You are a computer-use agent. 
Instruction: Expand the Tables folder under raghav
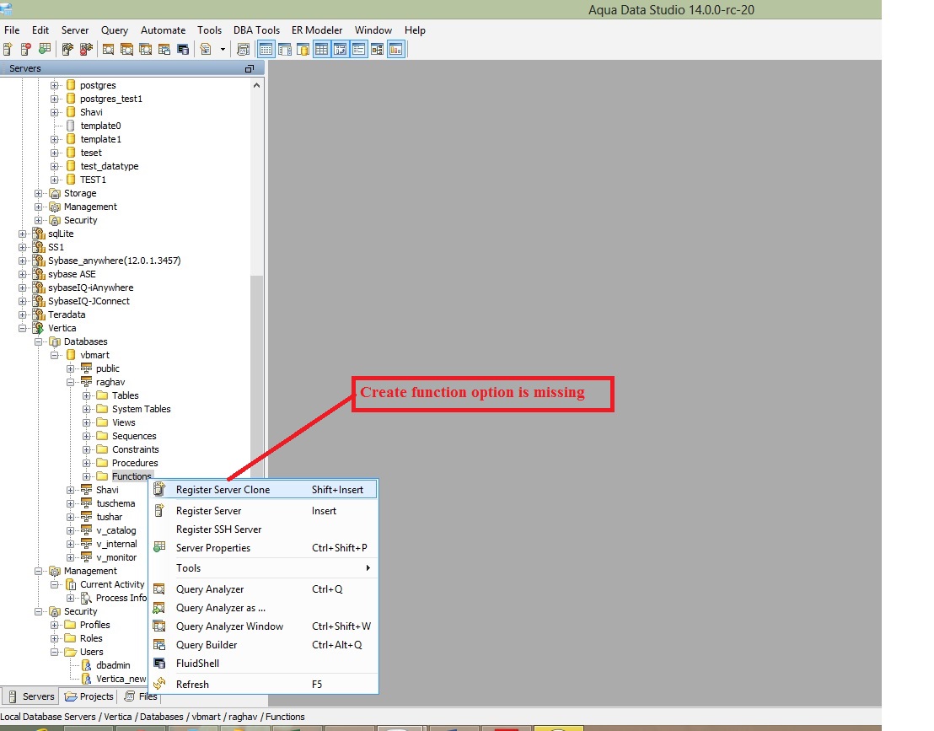[x=86, y=395]
